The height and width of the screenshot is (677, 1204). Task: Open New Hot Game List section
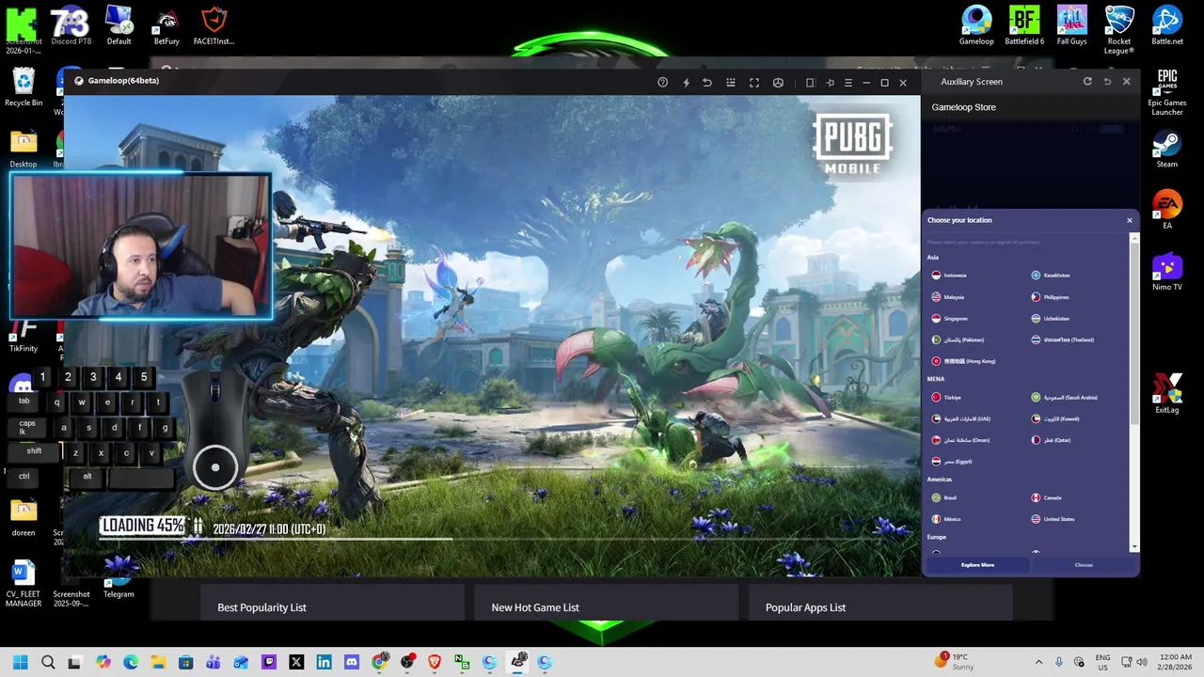coord(535,607)
